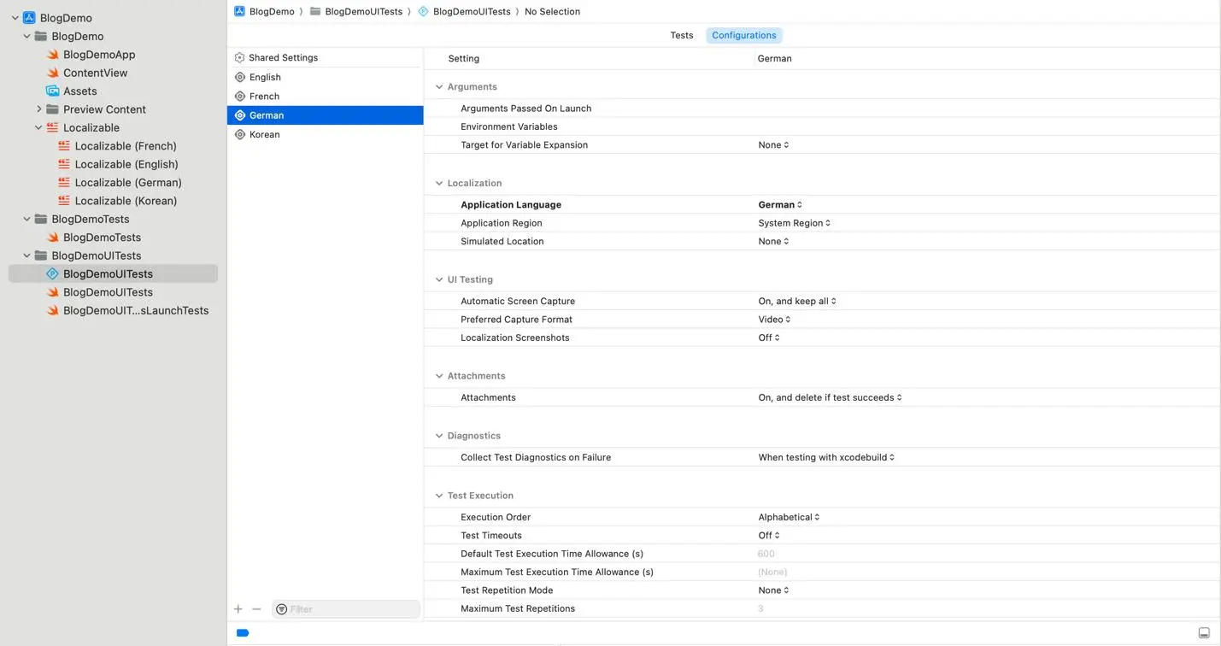
Task: Open Attachments setting dropdown
Action: pos(830,397)
